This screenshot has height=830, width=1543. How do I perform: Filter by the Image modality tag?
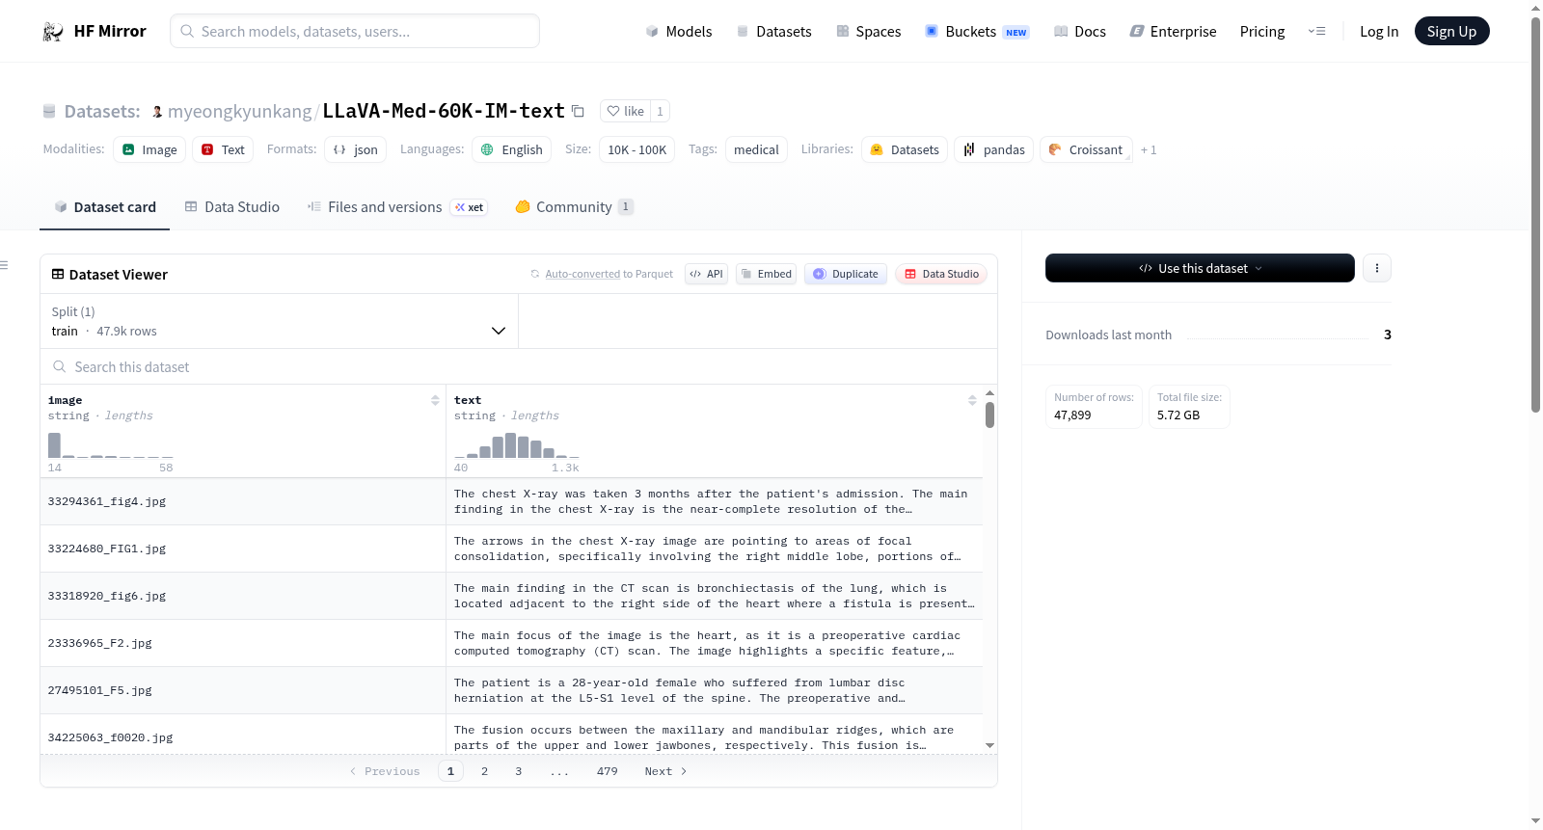point(149,149)
